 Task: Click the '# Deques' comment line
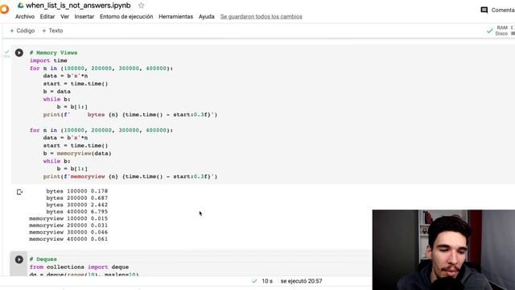(43, 259)
